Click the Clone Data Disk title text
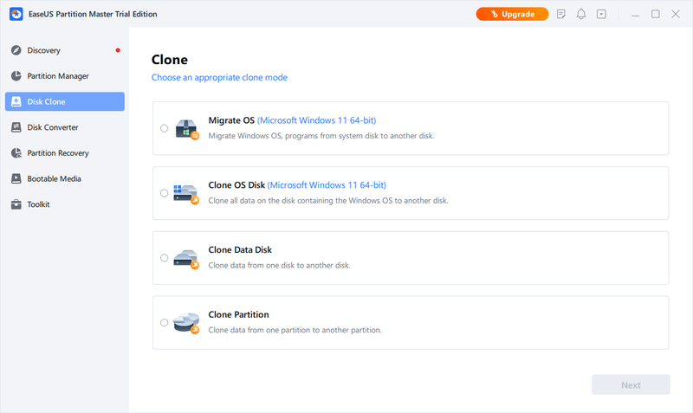 (x=240, y=250)
